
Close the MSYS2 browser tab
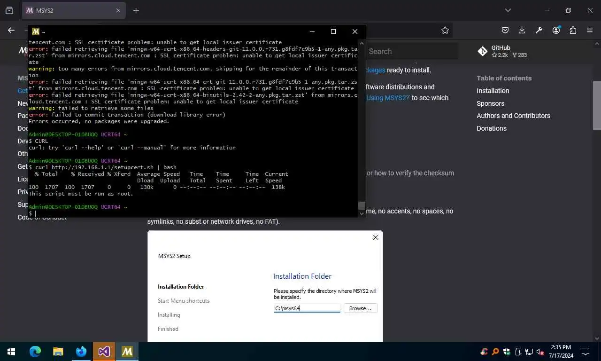[118, 10]
